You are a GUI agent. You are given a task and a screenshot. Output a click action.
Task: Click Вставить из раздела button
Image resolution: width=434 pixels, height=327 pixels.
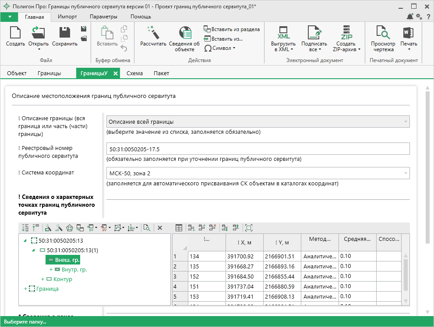coord(232,29)
